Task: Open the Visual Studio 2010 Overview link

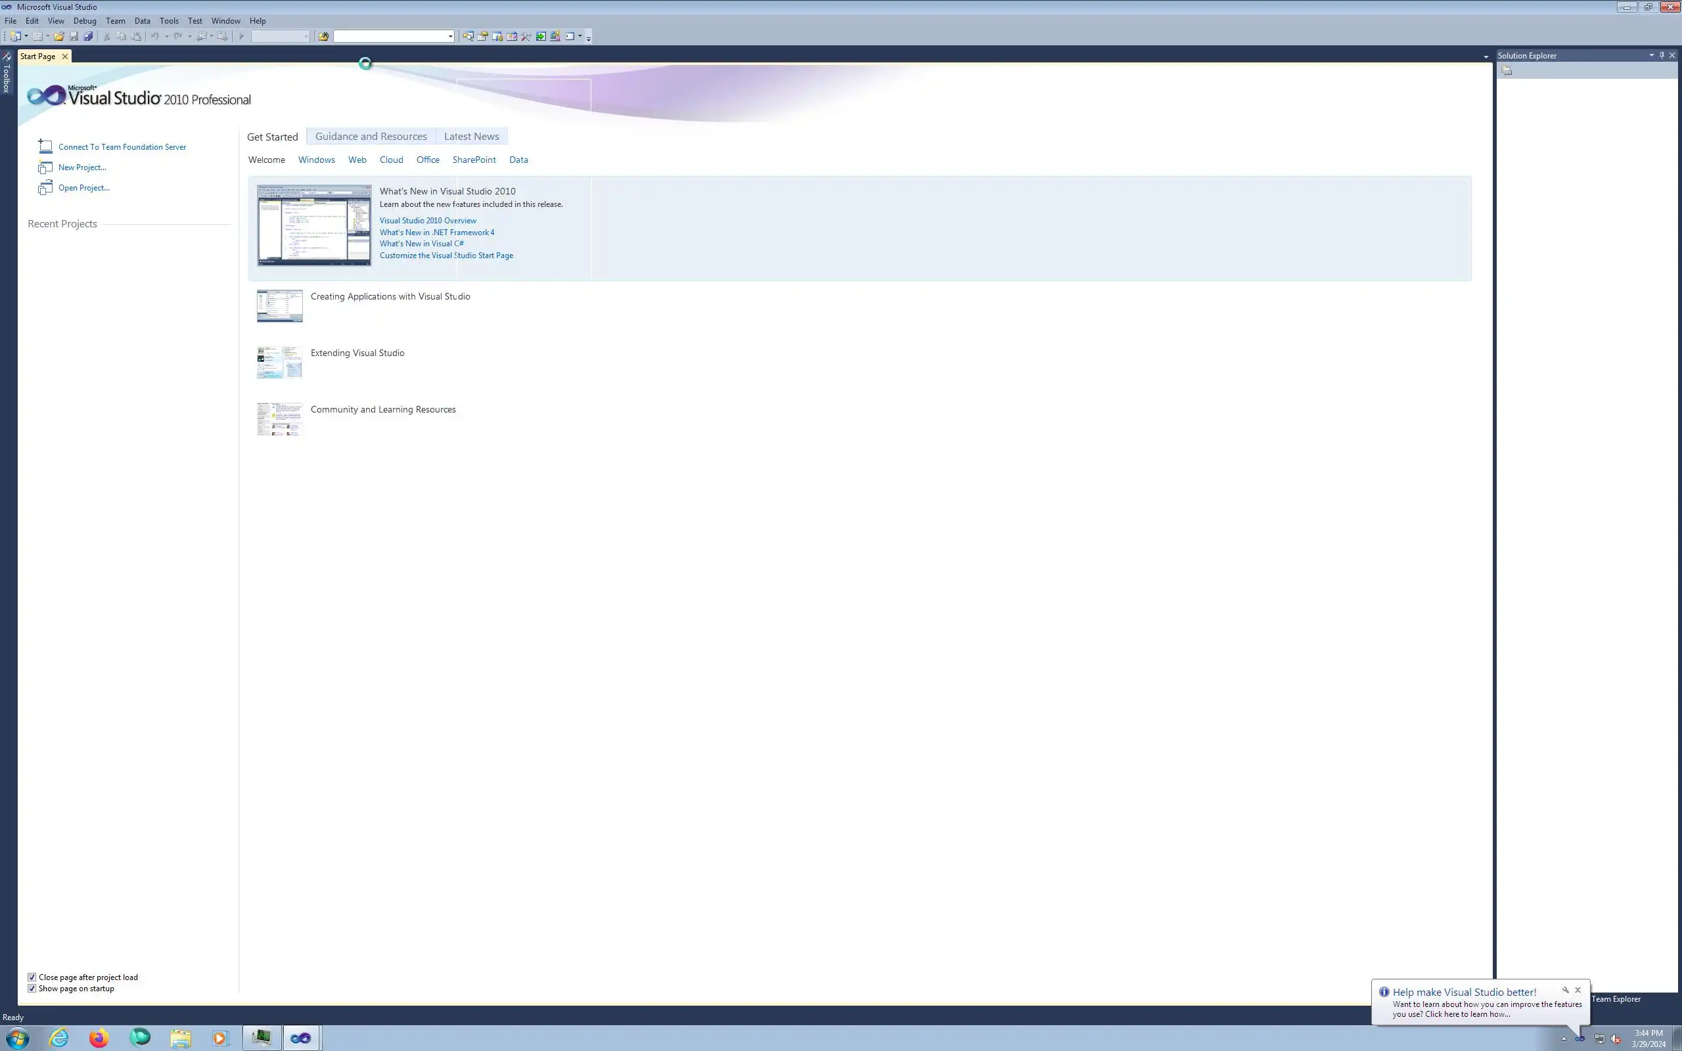Action: [x=428, y=220]
